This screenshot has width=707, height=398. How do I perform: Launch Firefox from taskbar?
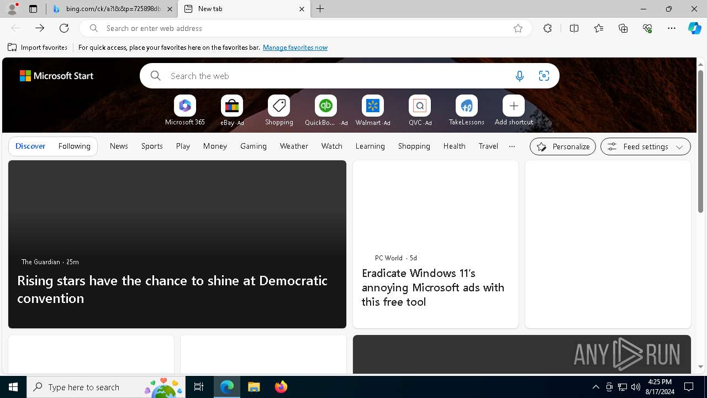click(281, 387)
